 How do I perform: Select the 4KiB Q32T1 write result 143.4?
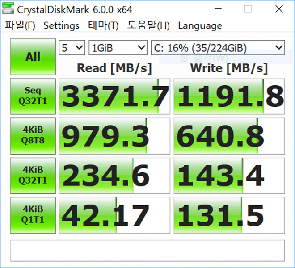(229, 176)
